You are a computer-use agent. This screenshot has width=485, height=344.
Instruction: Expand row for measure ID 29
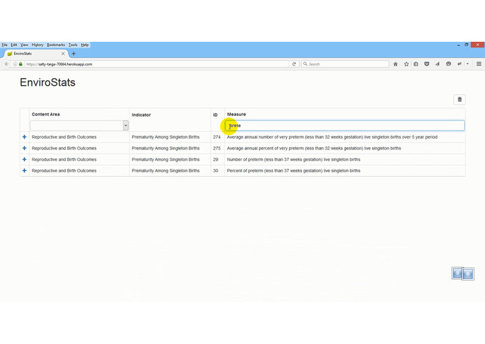24,159
